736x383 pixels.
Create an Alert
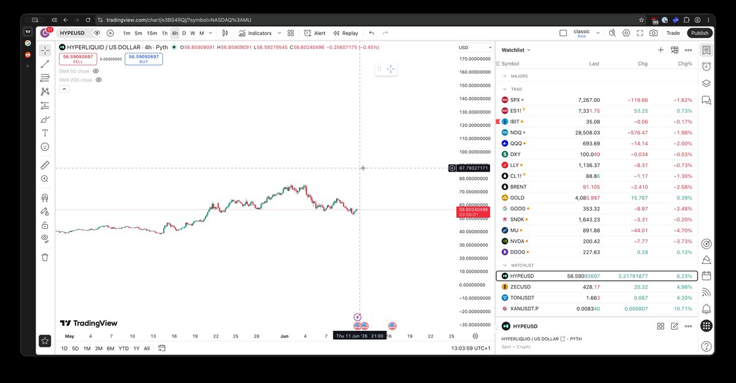pyautogui.click(x=315, y=33)
